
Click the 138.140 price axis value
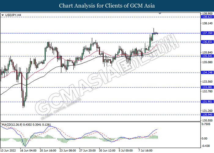[x=207, y=23]
